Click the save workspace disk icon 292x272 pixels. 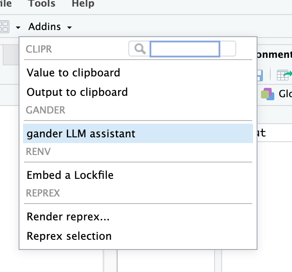pos(260,75)
